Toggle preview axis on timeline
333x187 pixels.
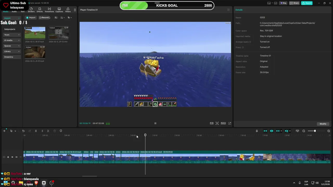coord(286,131)
